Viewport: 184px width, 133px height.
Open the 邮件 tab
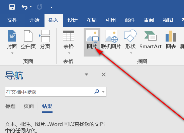click(x=130, y=20)
